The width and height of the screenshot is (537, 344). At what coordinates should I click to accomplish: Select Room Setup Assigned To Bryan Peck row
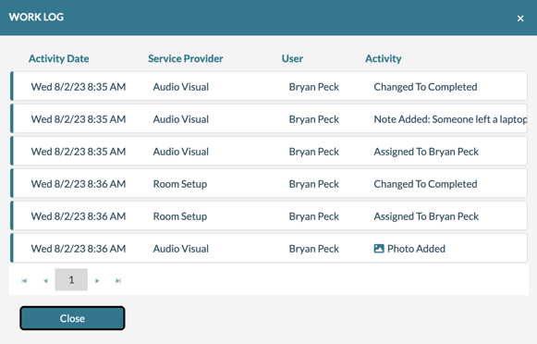pyautogui.click(x=269, y=215)
